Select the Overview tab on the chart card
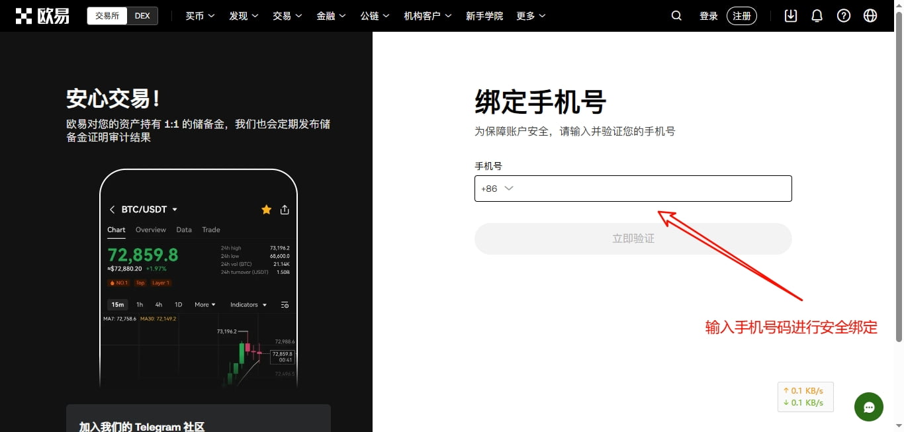904x432 pixels. 150,230
